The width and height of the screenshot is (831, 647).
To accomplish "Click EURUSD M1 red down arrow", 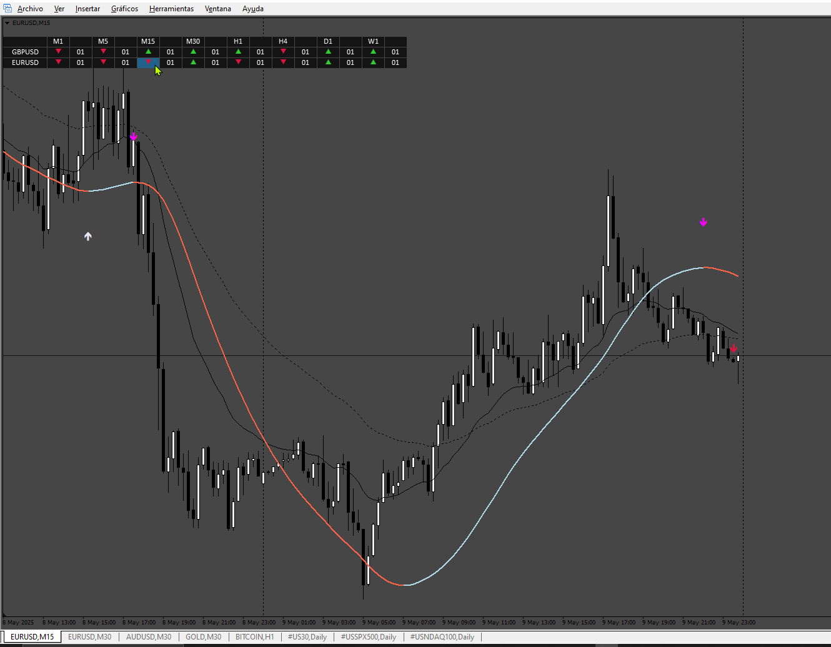I will (x=58, y=62).
